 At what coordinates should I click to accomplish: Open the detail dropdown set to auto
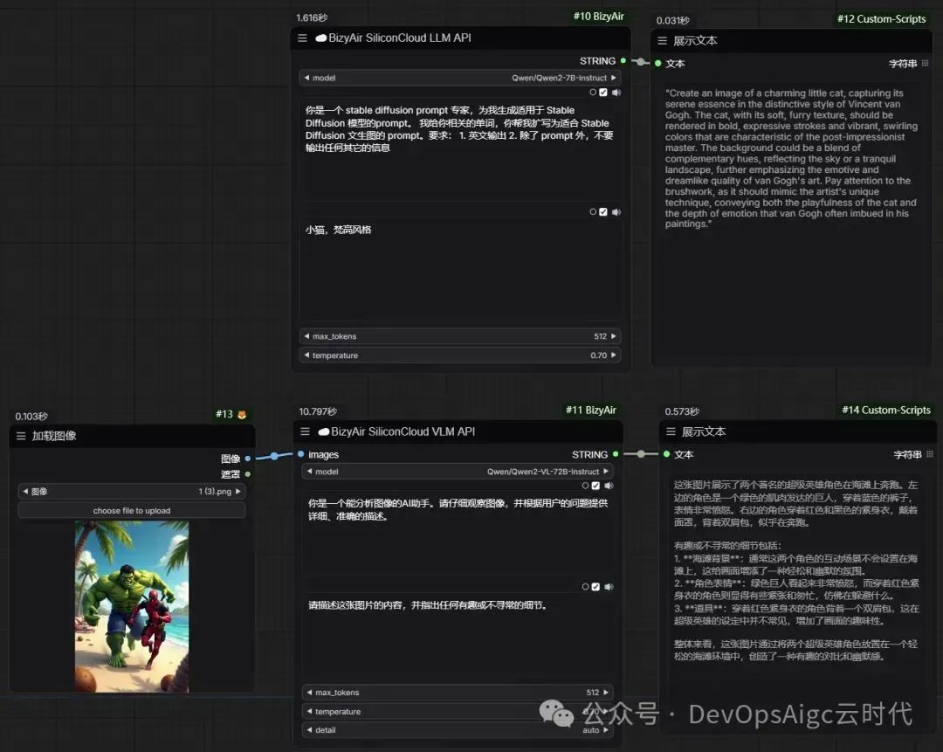458,730
